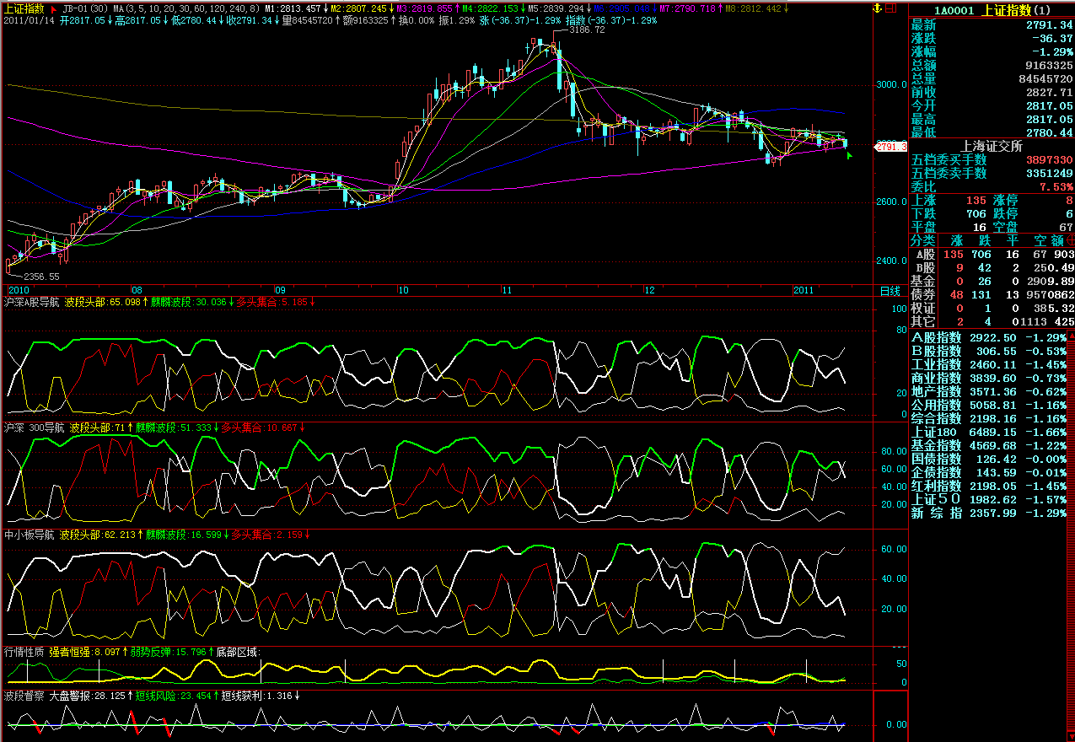Screen dimensions: 1075x742
Task: Select the 债券 row in the category table
Action: coord(992,294)
